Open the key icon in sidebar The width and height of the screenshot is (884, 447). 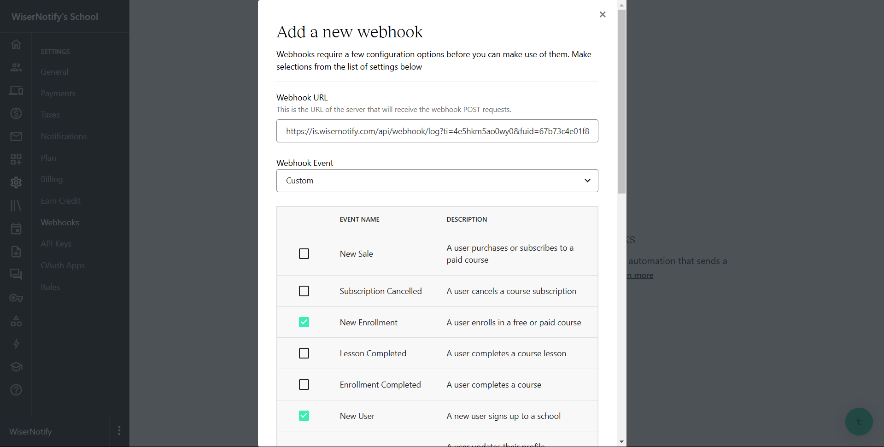16,298
